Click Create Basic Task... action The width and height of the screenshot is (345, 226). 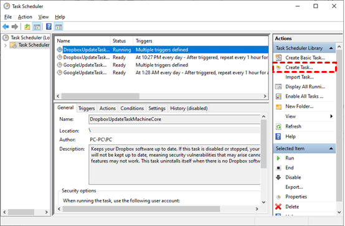pyautogui.click(x=305, y=58)
